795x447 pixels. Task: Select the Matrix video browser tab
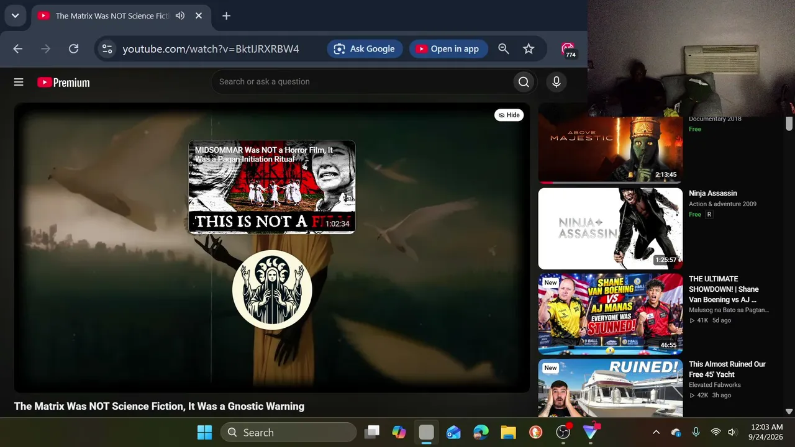(x=120, y=16)
